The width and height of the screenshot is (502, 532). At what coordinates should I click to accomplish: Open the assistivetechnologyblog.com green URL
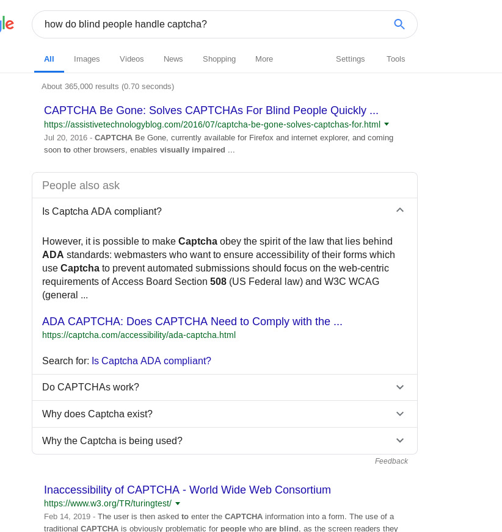(212, 124)
